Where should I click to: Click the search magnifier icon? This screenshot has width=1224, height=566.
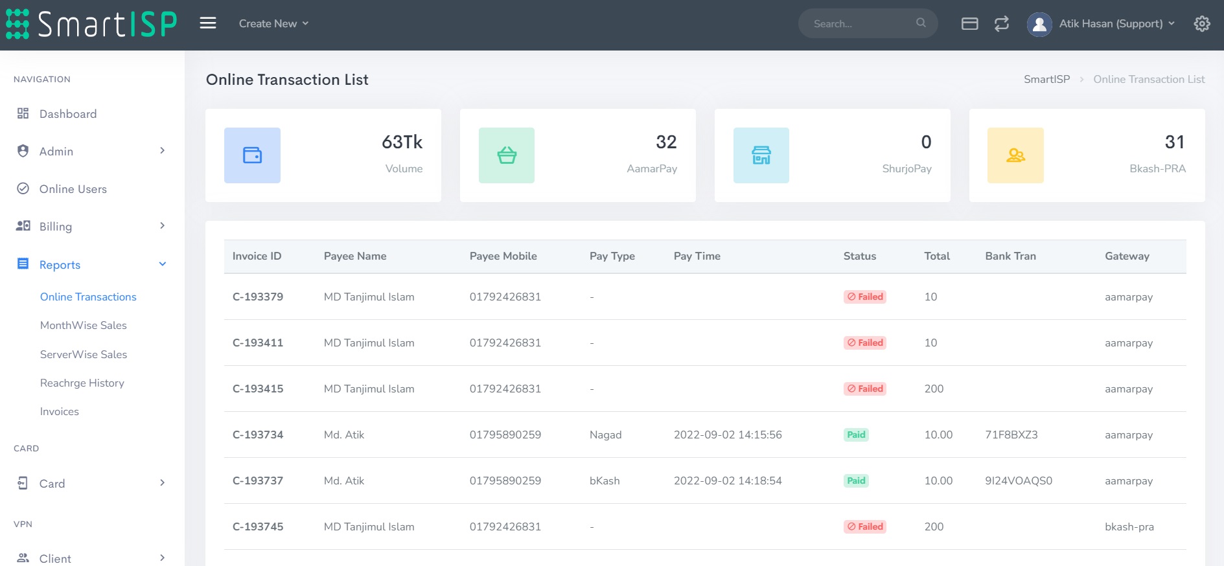[x=921, y=23]
